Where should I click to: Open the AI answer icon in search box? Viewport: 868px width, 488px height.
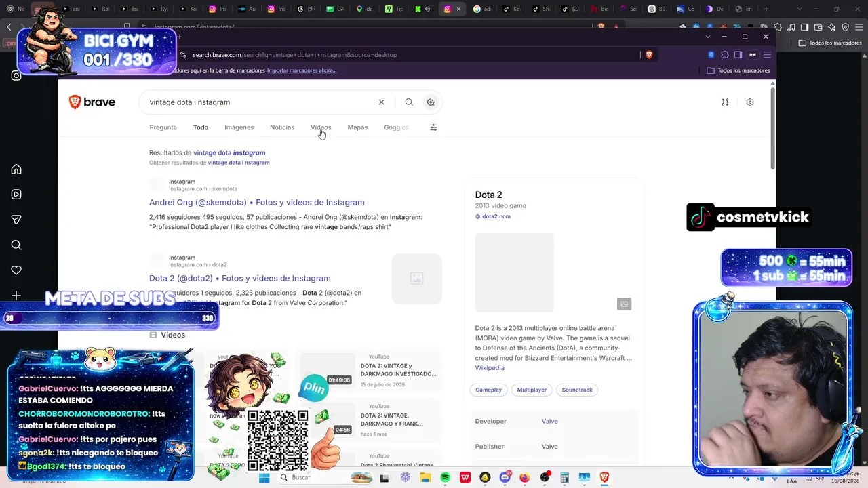[431, 102]
